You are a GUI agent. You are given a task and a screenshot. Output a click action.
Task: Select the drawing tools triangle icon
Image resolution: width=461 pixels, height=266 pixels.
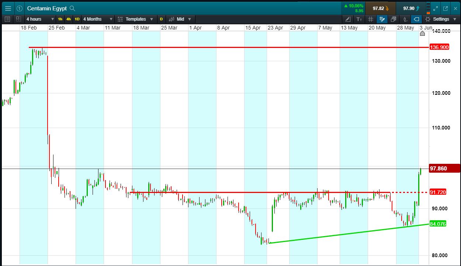[x=348, y=19]
